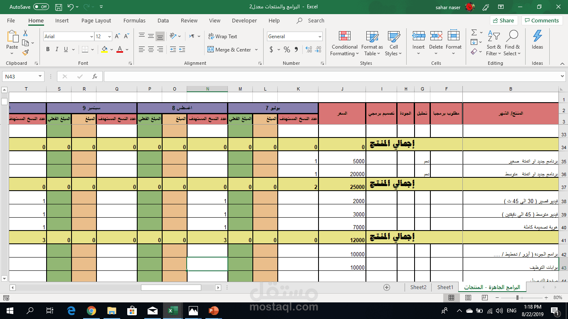
Task: Switch to the Developer tab
Action: tap(244, 20)
